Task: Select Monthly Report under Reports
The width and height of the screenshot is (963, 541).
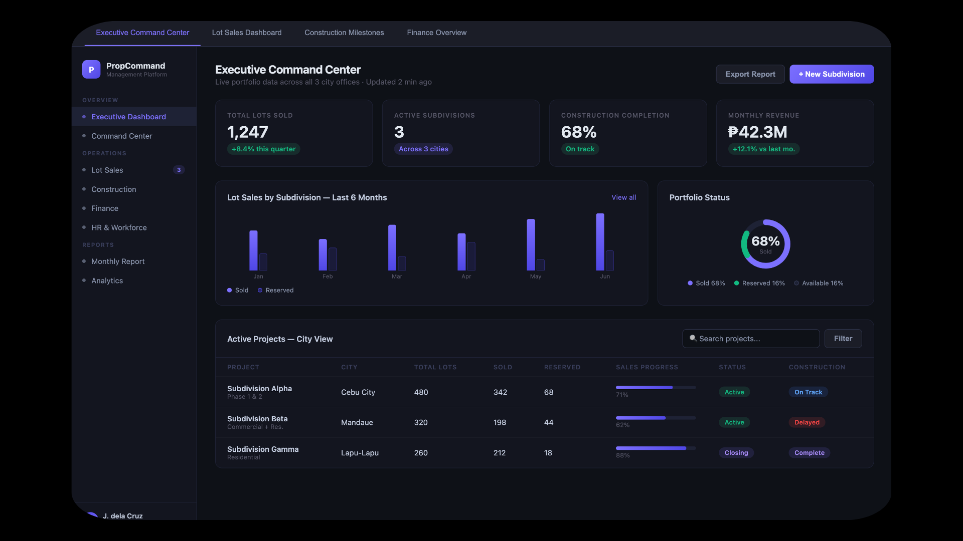Action: coord(117,261)
